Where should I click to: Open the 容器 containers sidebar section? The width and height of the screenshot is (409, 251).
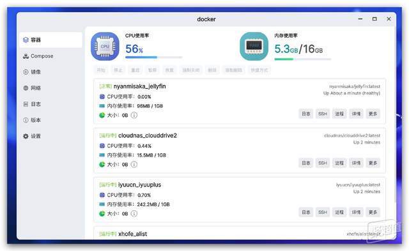(50, 40)
